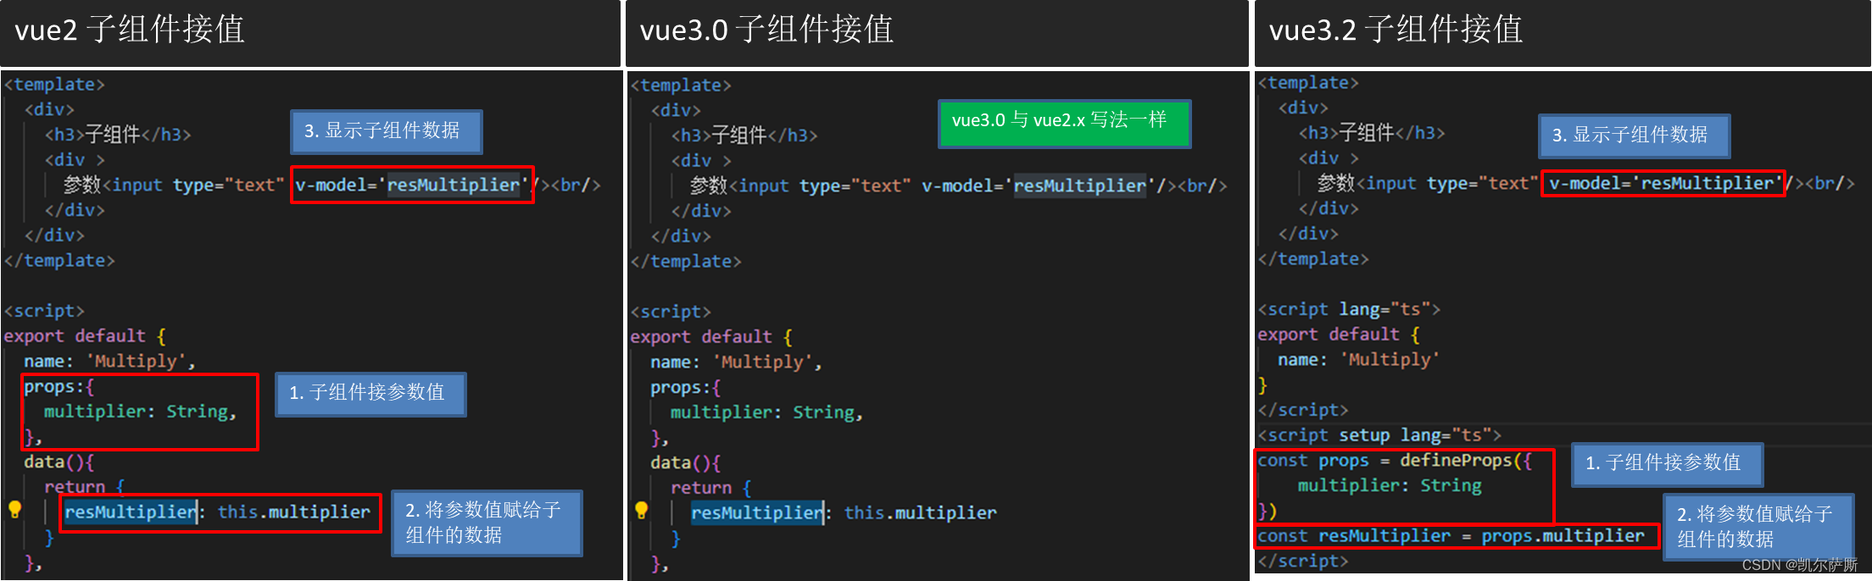Image resolution: width=1872 pixels, height=581 pixels.
Task: Click the <script lang="ts"> line without setup
Action: pyautogui.click(x=1349, y=309)
